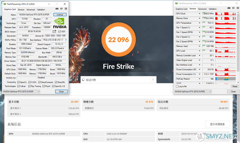Open the GPU selector dropdown in left GPU-Z window
Screen dimensions: 240x143
point(22,91)
